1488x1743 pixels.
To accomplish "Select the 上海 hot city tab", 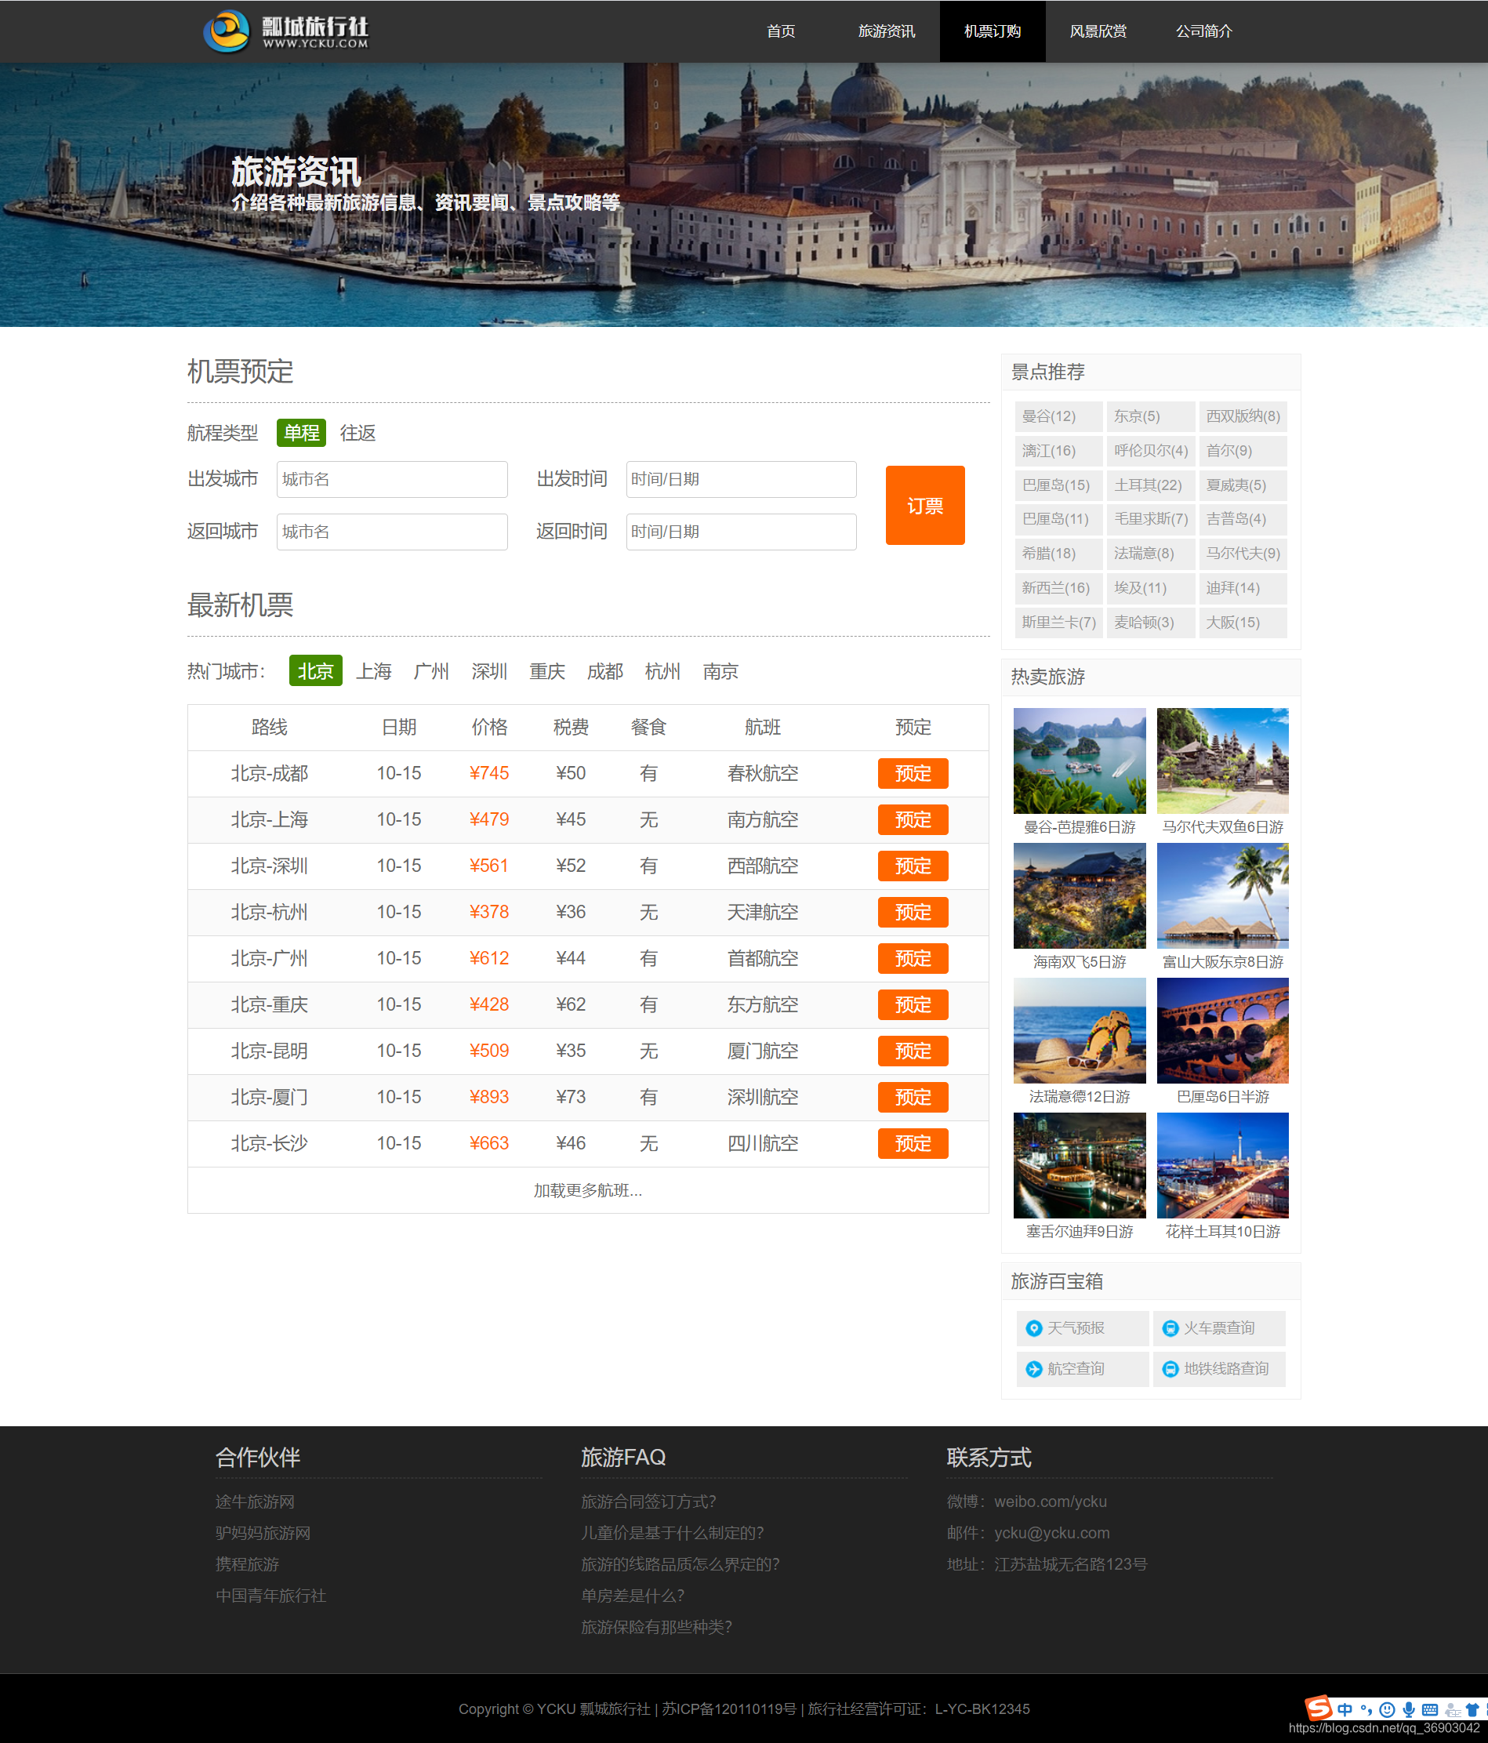I will click(x=373, y=670).
